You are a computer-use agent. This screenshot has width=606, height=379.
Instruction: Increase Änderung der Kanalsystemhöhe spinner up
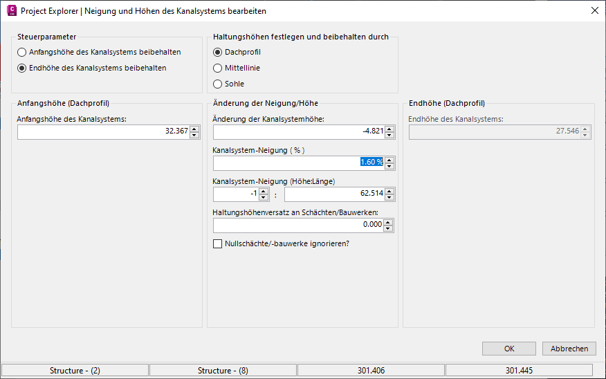point(389,128)
